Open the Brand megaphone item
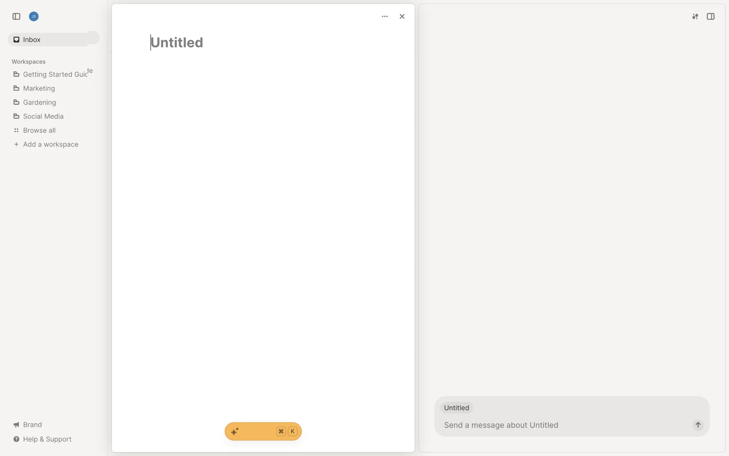Viewport: 729px width, 456px height. (32, 424)
